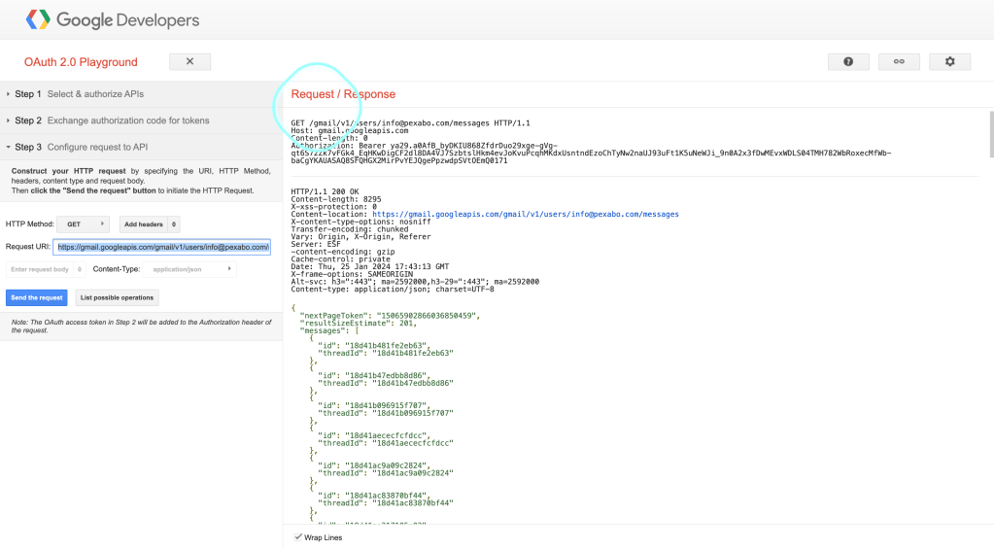The image size is (994, 550).
Task: Collapse Step 3 Configure request to API
Action: tap(141, 147)
